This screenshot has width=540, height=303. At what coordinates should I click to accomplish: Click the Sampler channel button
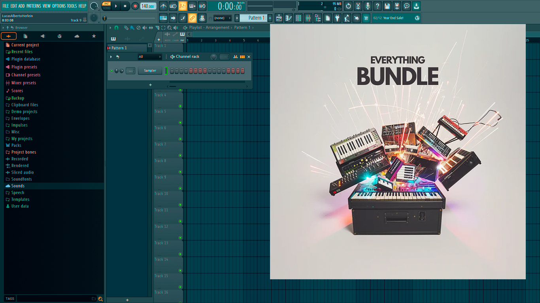[x=150, y=71]
